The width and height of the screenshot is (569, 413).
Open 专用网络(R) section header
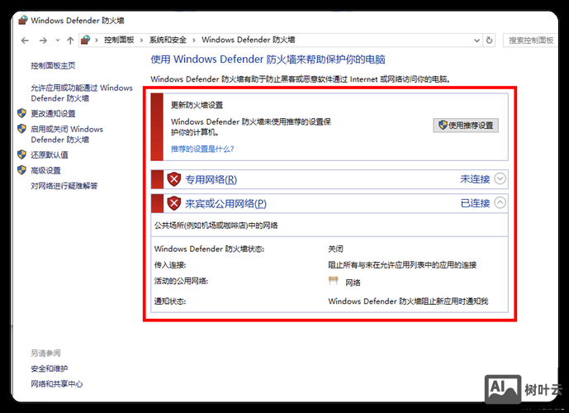click(x=211, y=179)
